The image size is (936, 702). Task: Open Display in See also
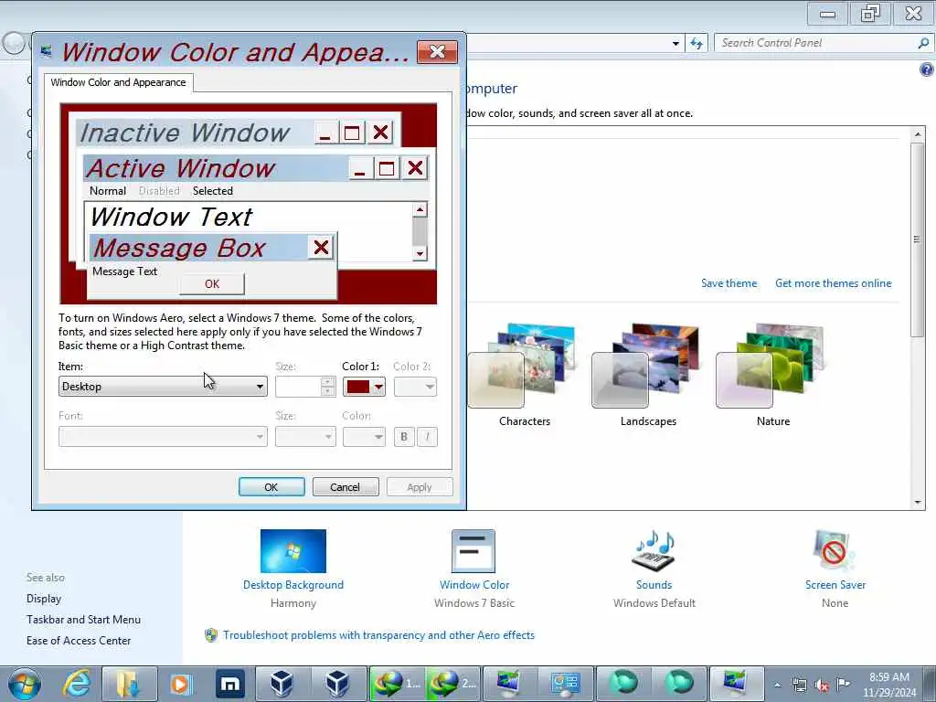click(44, 599)
